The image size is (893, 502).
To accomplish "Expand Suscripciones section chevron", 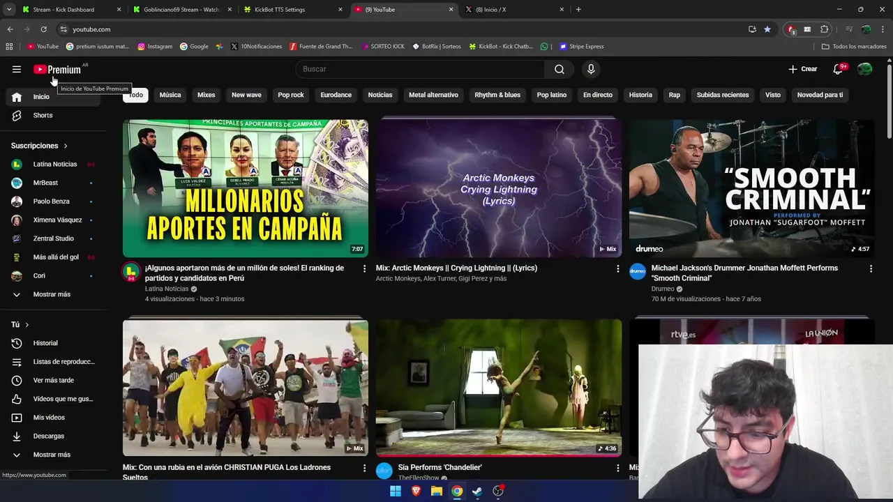I will coord(66,146).
